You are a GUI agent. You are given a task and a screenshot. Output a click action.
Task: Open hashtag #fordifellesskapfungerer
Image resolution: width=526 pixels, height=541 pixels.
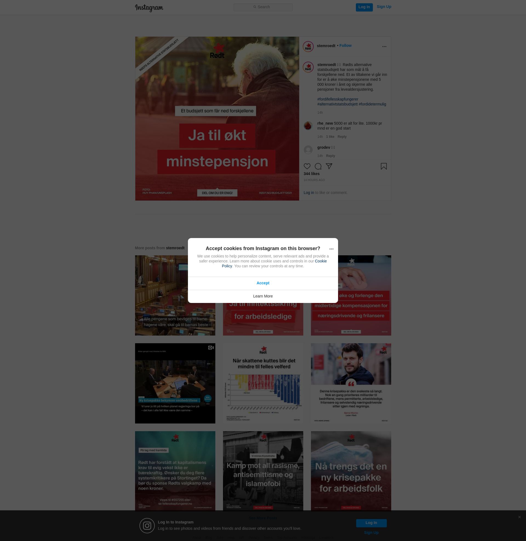[x=338, y=99]
